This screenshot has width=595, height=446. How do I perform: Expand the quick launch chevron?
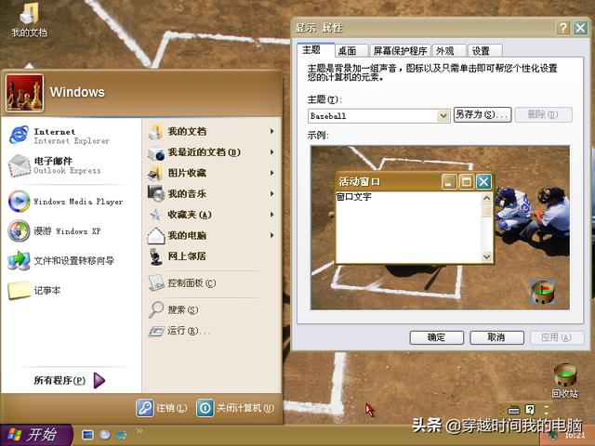coord(139,431)
